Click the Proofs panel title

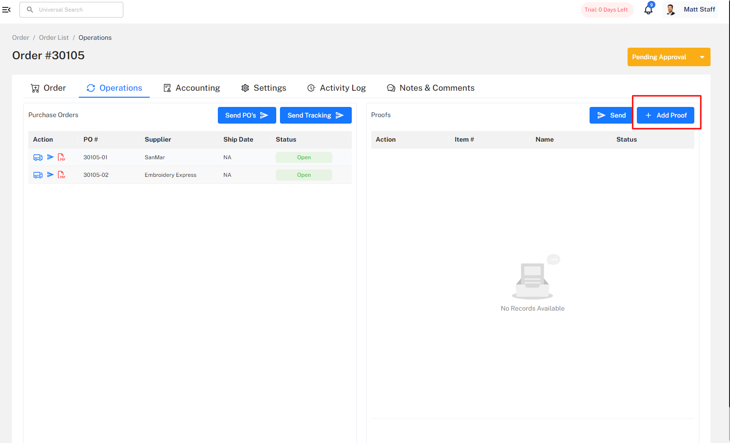[x=381, y=115]
